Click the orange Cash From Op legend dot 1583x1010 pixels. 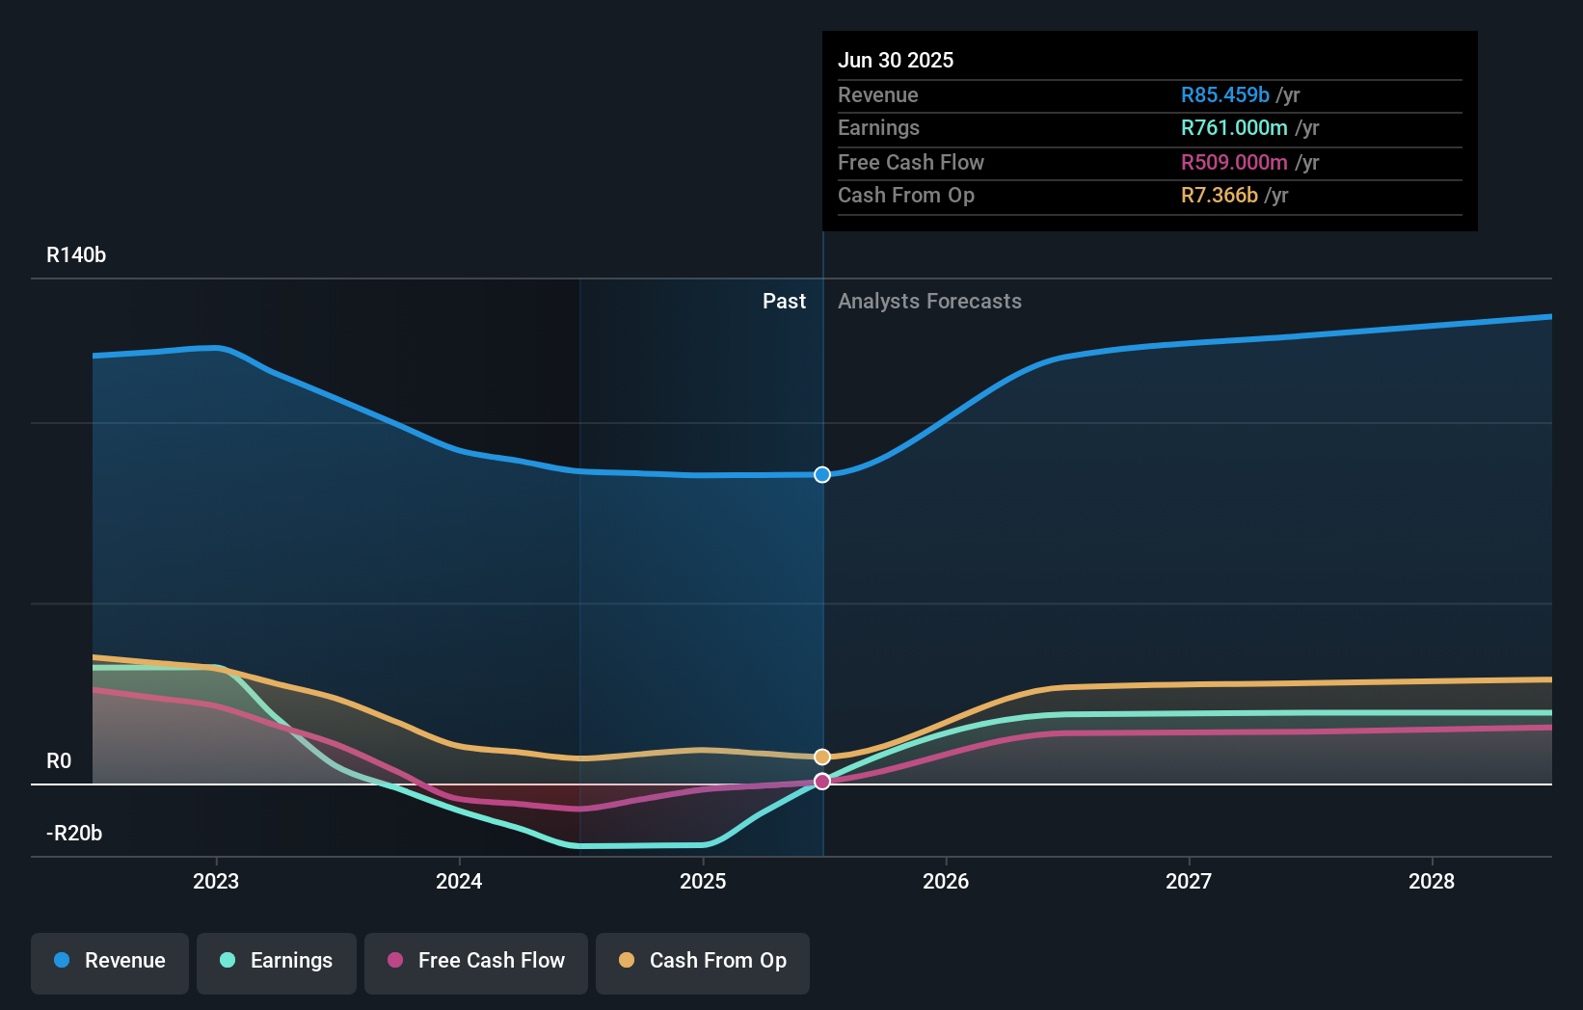627,961
